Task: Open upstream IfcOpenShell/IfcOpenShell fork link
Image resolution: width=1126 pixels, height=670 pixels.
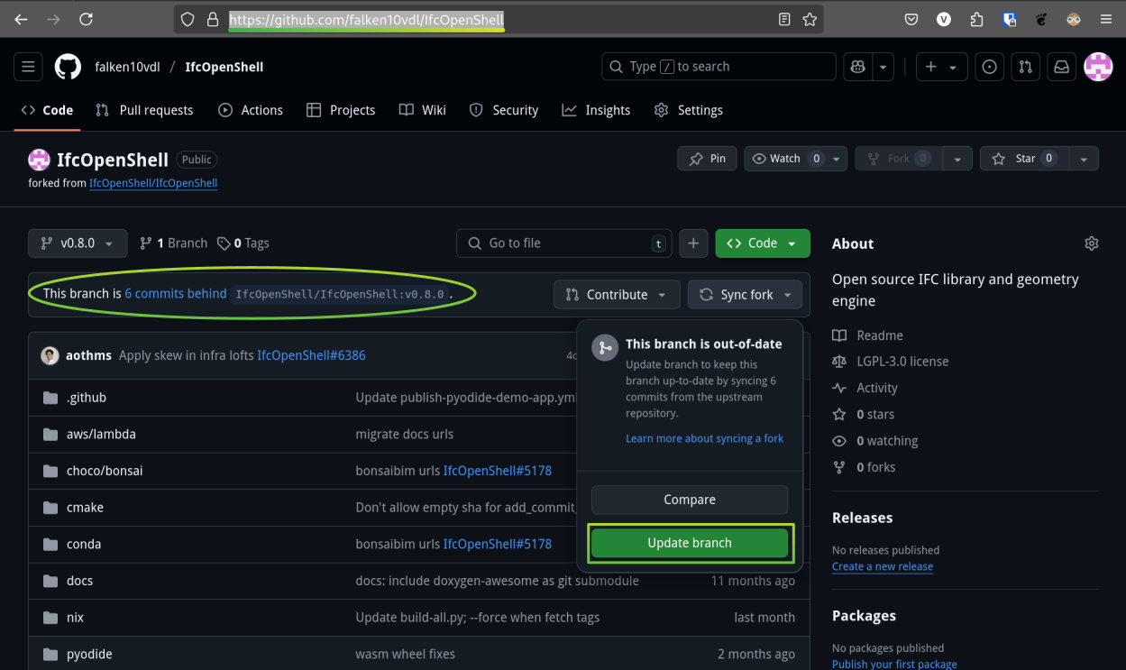Action: (x=153, y=183)
